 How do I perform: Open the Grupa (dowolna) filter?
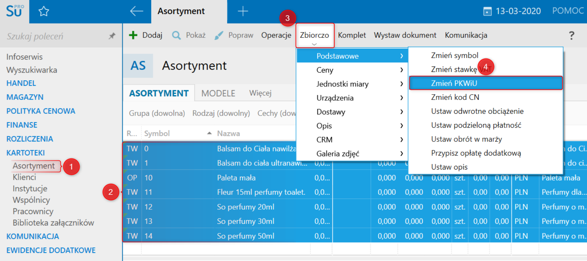coord(157,113)
